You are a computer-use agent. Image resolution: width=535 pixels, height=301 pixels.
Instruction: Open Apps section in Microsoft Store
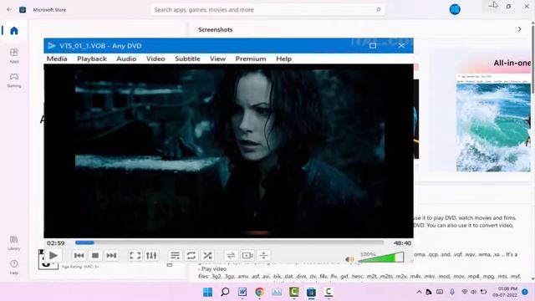click(x=14, y=55)
